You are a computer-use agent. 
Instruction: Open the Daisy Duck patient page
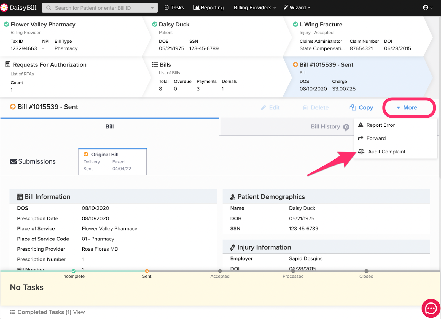click(174, 24)
